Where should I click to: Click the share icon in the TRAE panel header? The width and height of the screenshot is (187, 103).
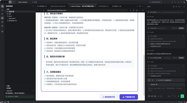coord(179,6)
